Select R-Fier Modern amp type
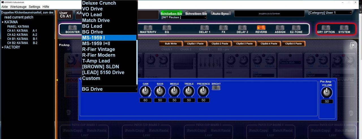This screenshot has height=139, width=362. point(109,55)
